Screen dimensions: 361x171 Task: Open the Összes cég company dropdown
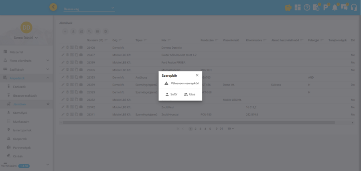tap(89, 8)
